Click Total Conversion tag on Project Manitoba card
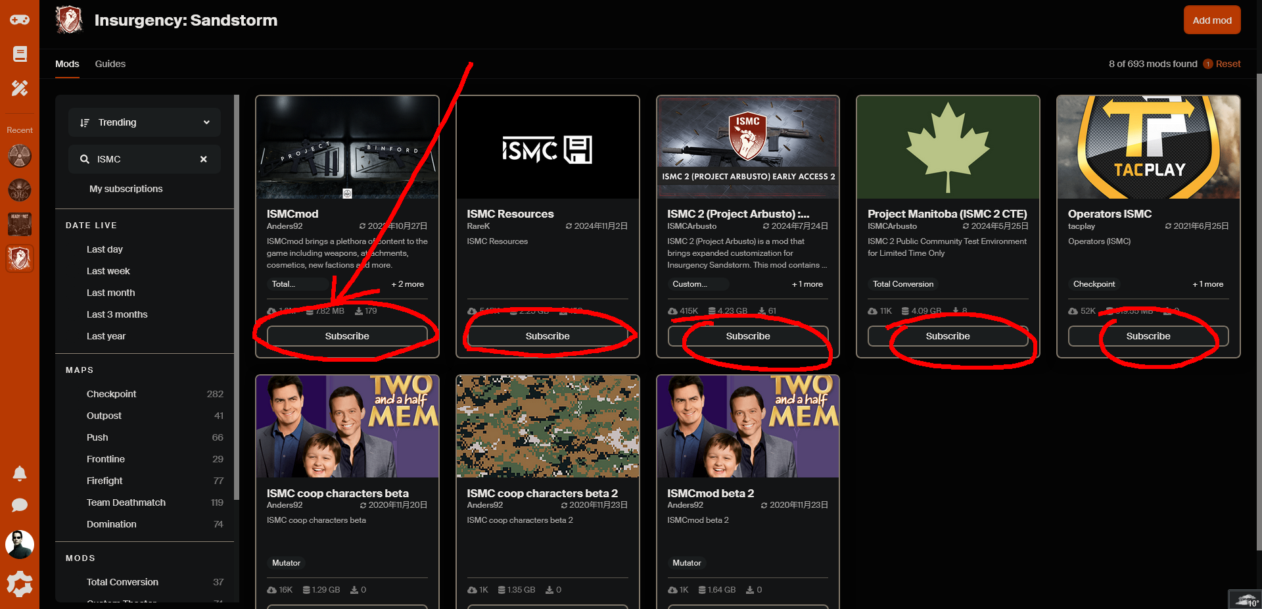This screenshot has height=609, width=1262. point(903,284)
